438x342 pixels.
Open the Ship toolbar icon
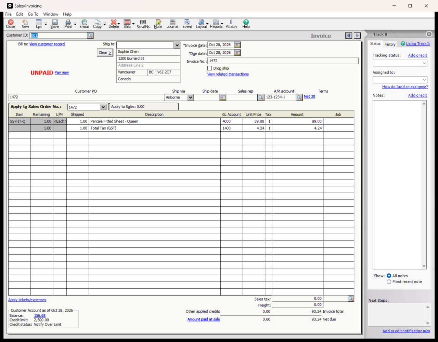[x=127, y=24]
